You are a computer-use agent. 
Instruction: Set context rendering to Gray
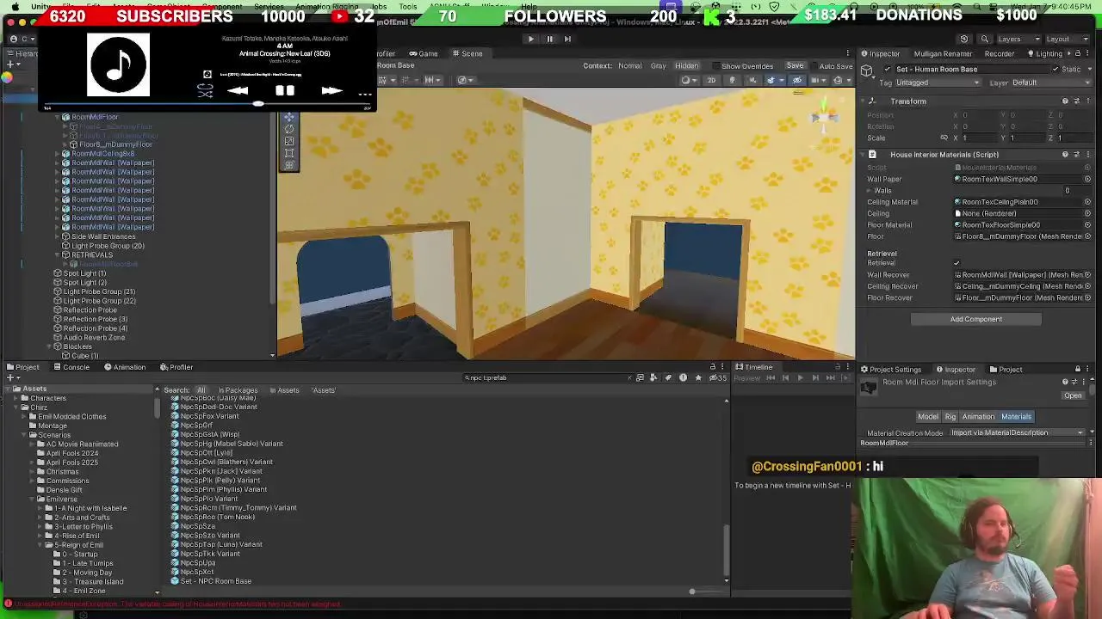pyautogui.click(x=658, y=66)
